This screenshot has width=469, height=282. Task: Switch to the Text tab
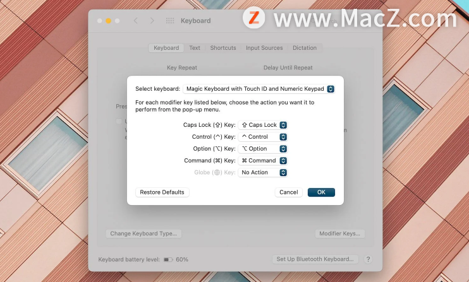pos(195,48)
